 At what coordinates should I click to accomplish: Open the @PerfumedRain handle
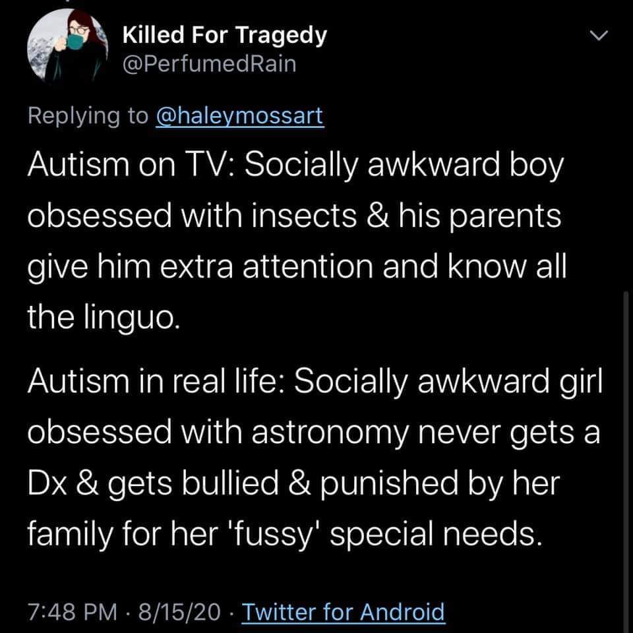[x=209, y=64]
